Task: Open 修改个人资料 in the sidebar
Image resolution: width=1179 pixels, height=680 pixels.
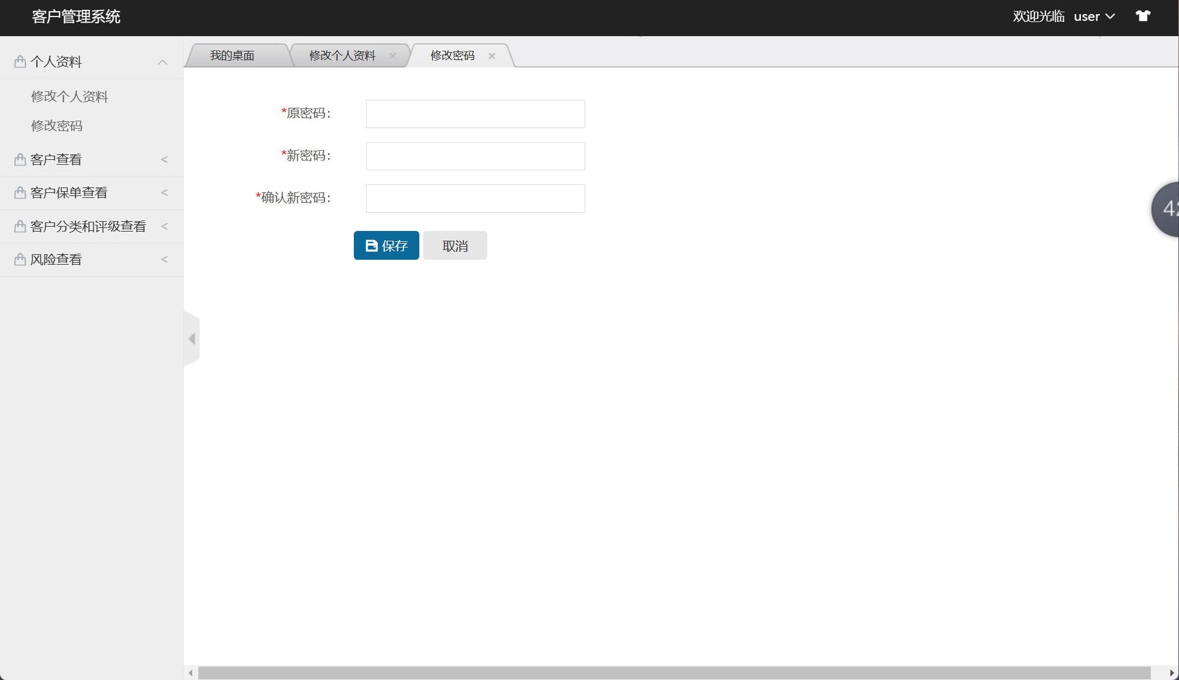Action: 69,96
